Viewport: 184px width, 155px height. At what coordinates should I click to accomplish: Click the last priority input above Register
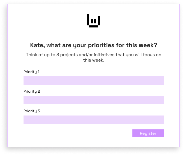(93, 120)
